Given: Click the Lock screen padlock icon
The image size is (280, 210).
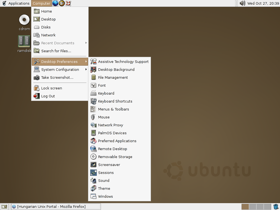Looking at the screenshot, I should point(37,88).
